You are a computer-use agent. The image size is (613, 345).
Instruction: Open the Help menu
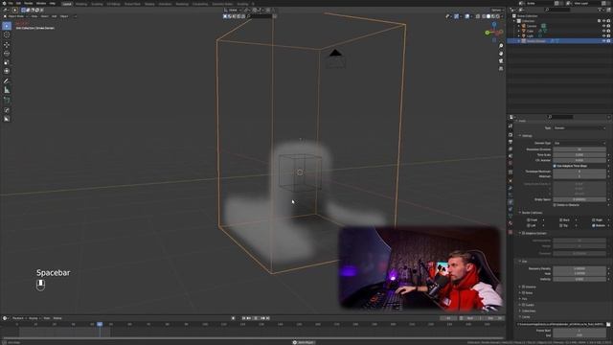[x=53, y=3]
